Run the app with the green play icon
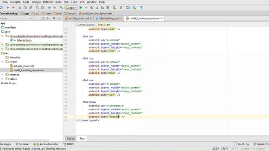 [x=81, y=8]
